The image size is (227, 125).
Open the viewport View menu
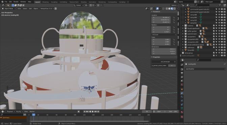[x=19, y=8]
